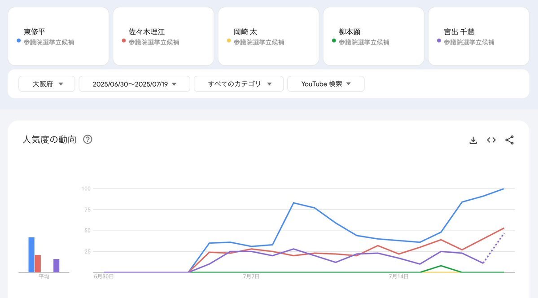Viewport: 538px width, 298px height.
Task: Click the green dot for 柳本顕
Action: (334, 40)
